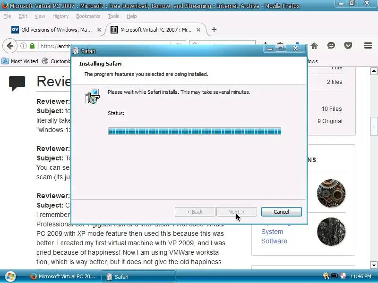Image resolution: width=378 pixels, height=283 pixels.
Task: Click the favicon of the Old versions tab
Action: click(15, 30)
